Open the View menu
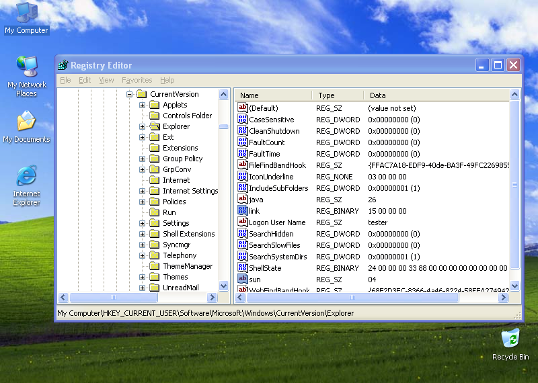The height and width of the screenshot is (383, 538). coord(106,80)
